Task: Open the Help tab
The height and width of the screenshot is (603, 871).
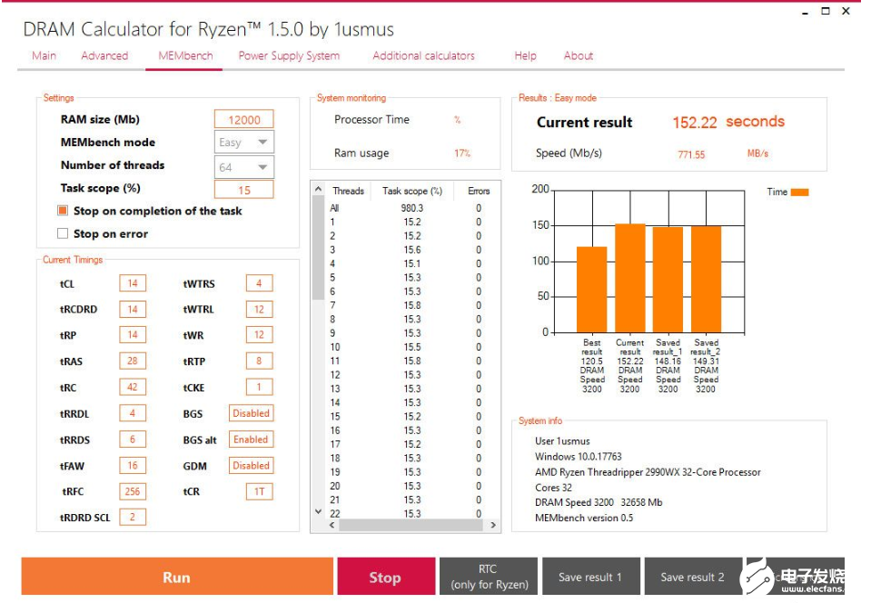Action: pos(525,55)
